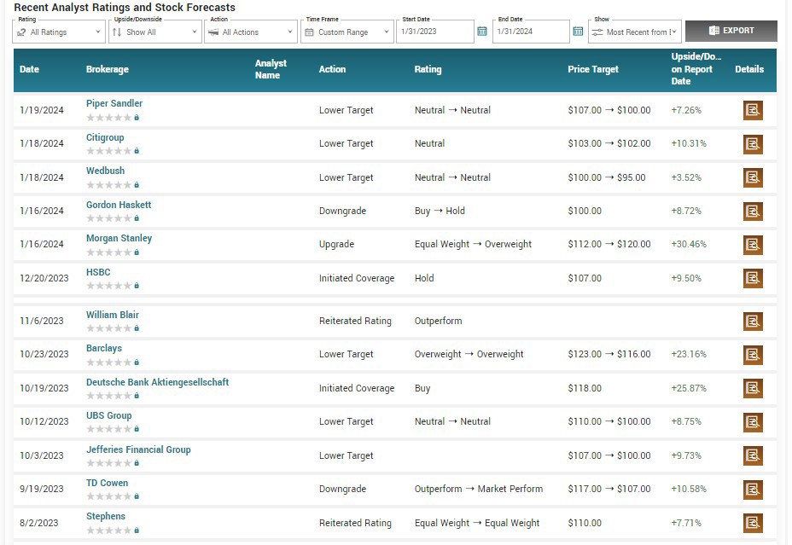Click the lock icon under Morgan Stanley
The image size is (792, 545).
137,252
